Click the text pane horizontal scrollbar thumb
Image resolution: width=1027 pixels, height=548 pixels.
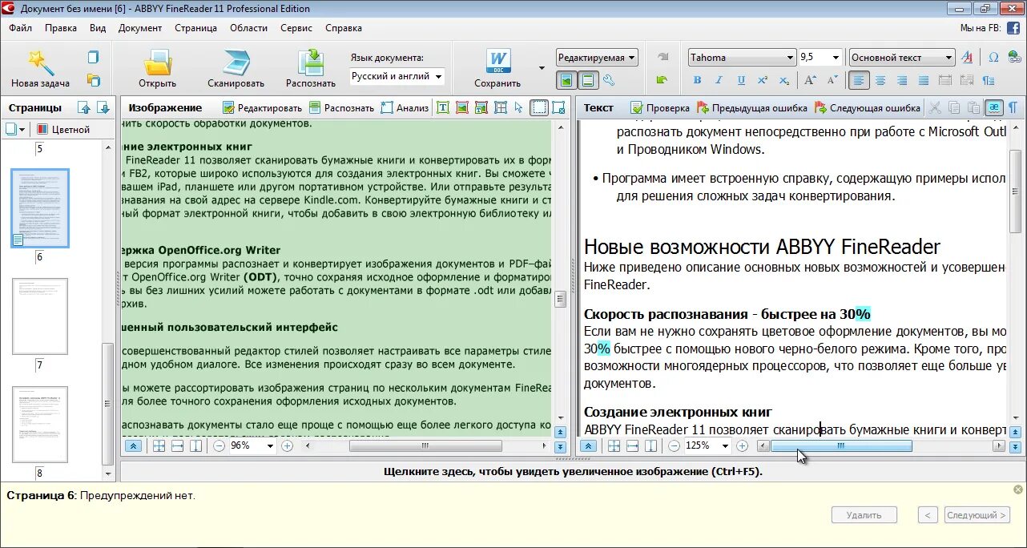click(841, 445)
